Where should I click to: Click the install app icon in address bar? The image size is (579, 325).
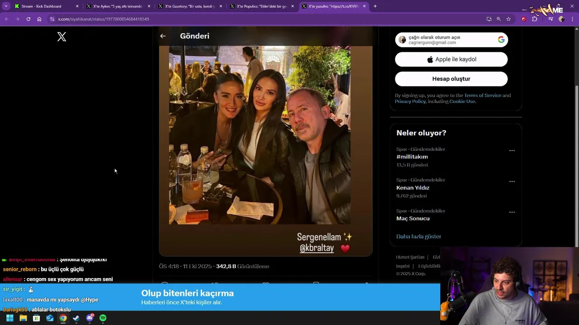(x=489, y=19)
